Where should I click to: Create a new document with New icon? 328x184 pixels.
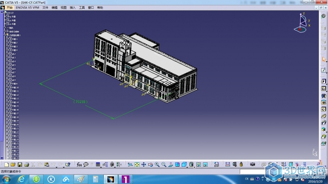(x=7, y=165)
